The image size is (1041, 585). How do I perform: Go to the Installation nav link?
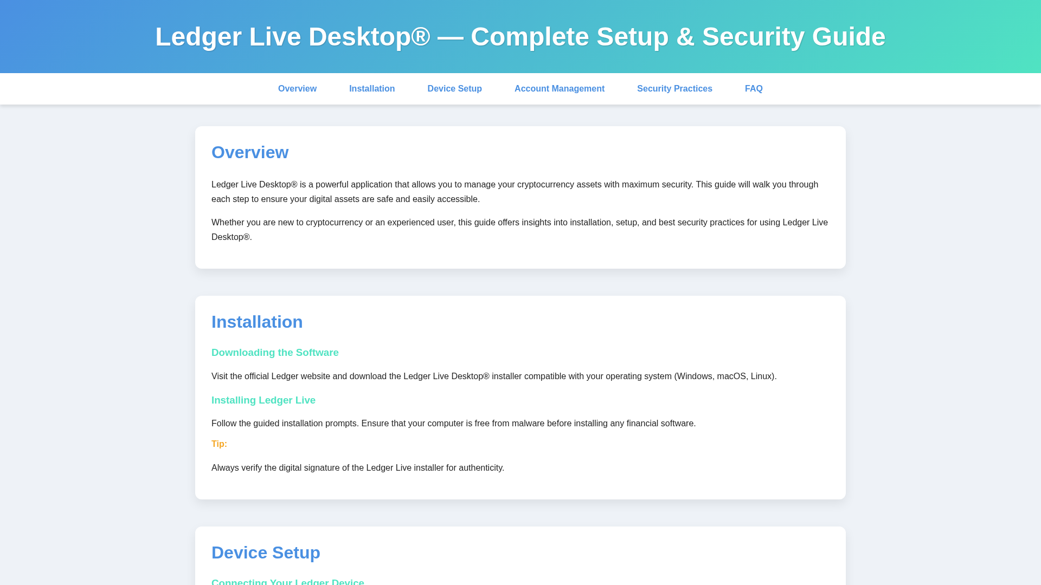372,89
